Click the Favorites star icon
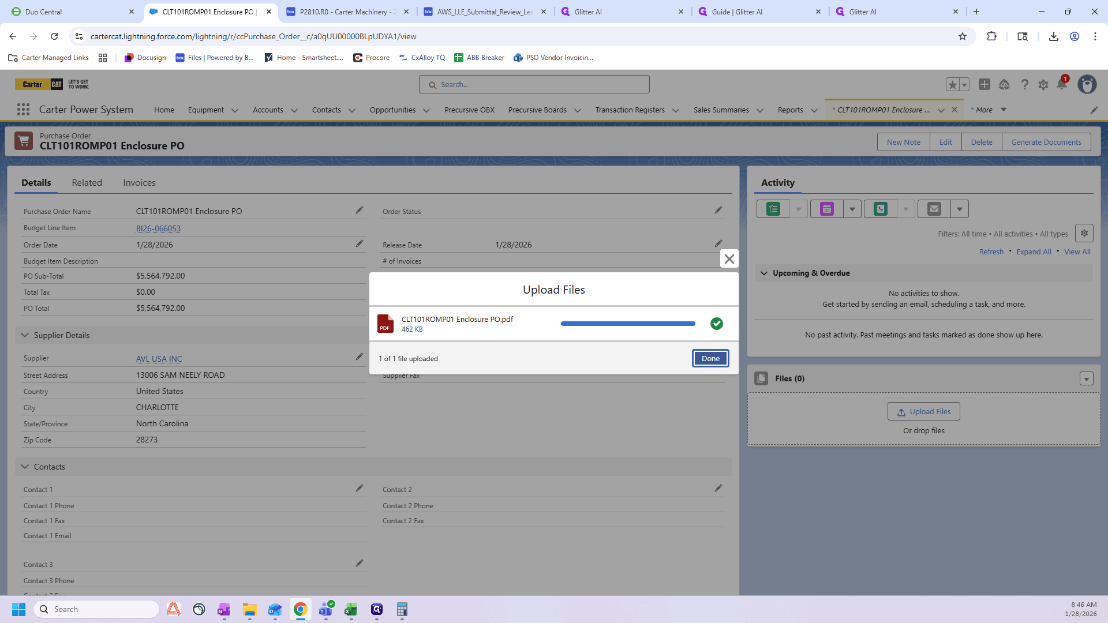This screenshot has width=1108, height=623. point(952,84)
